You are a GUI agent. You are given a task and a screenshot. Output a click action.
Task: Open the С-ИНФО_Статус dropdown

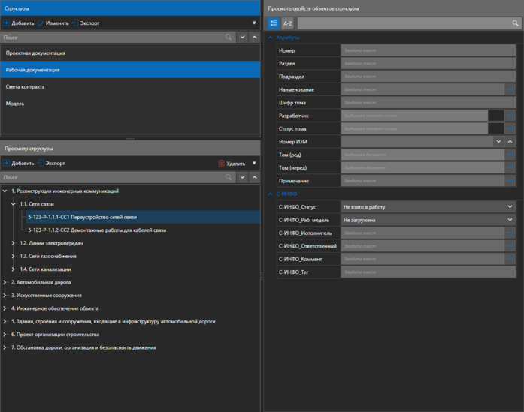pyautogui.click(x=510, y=207)
